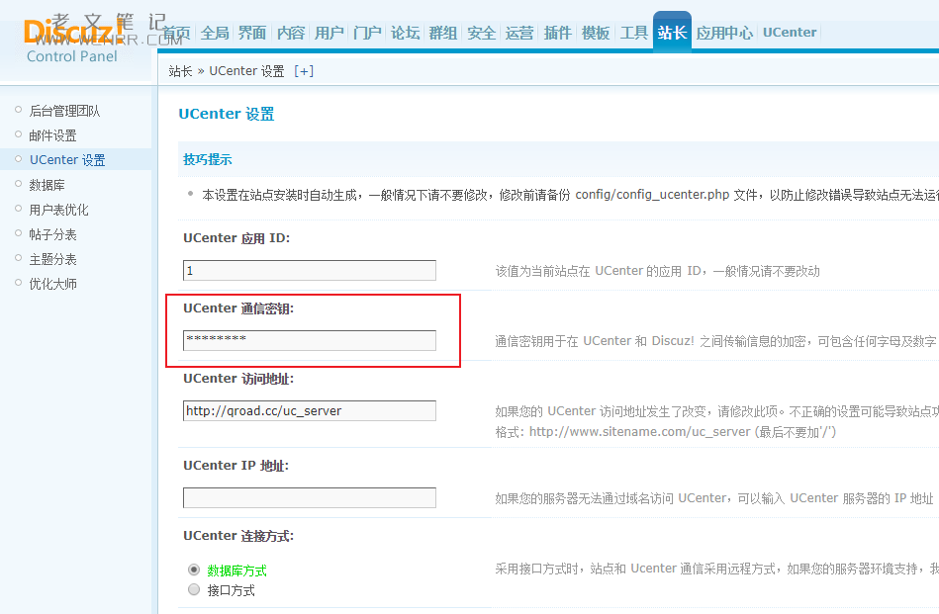Open the 工具 top navigation tab
The width and height of the screenshot is (939, 614).
[x=634, y=33]
